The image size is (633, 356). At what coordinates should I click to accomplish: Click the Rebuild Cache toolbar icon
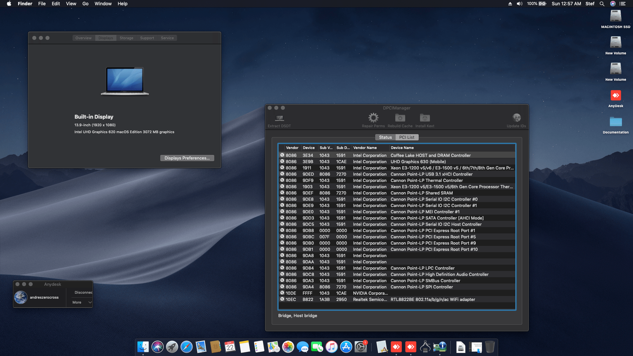point(400,118)
